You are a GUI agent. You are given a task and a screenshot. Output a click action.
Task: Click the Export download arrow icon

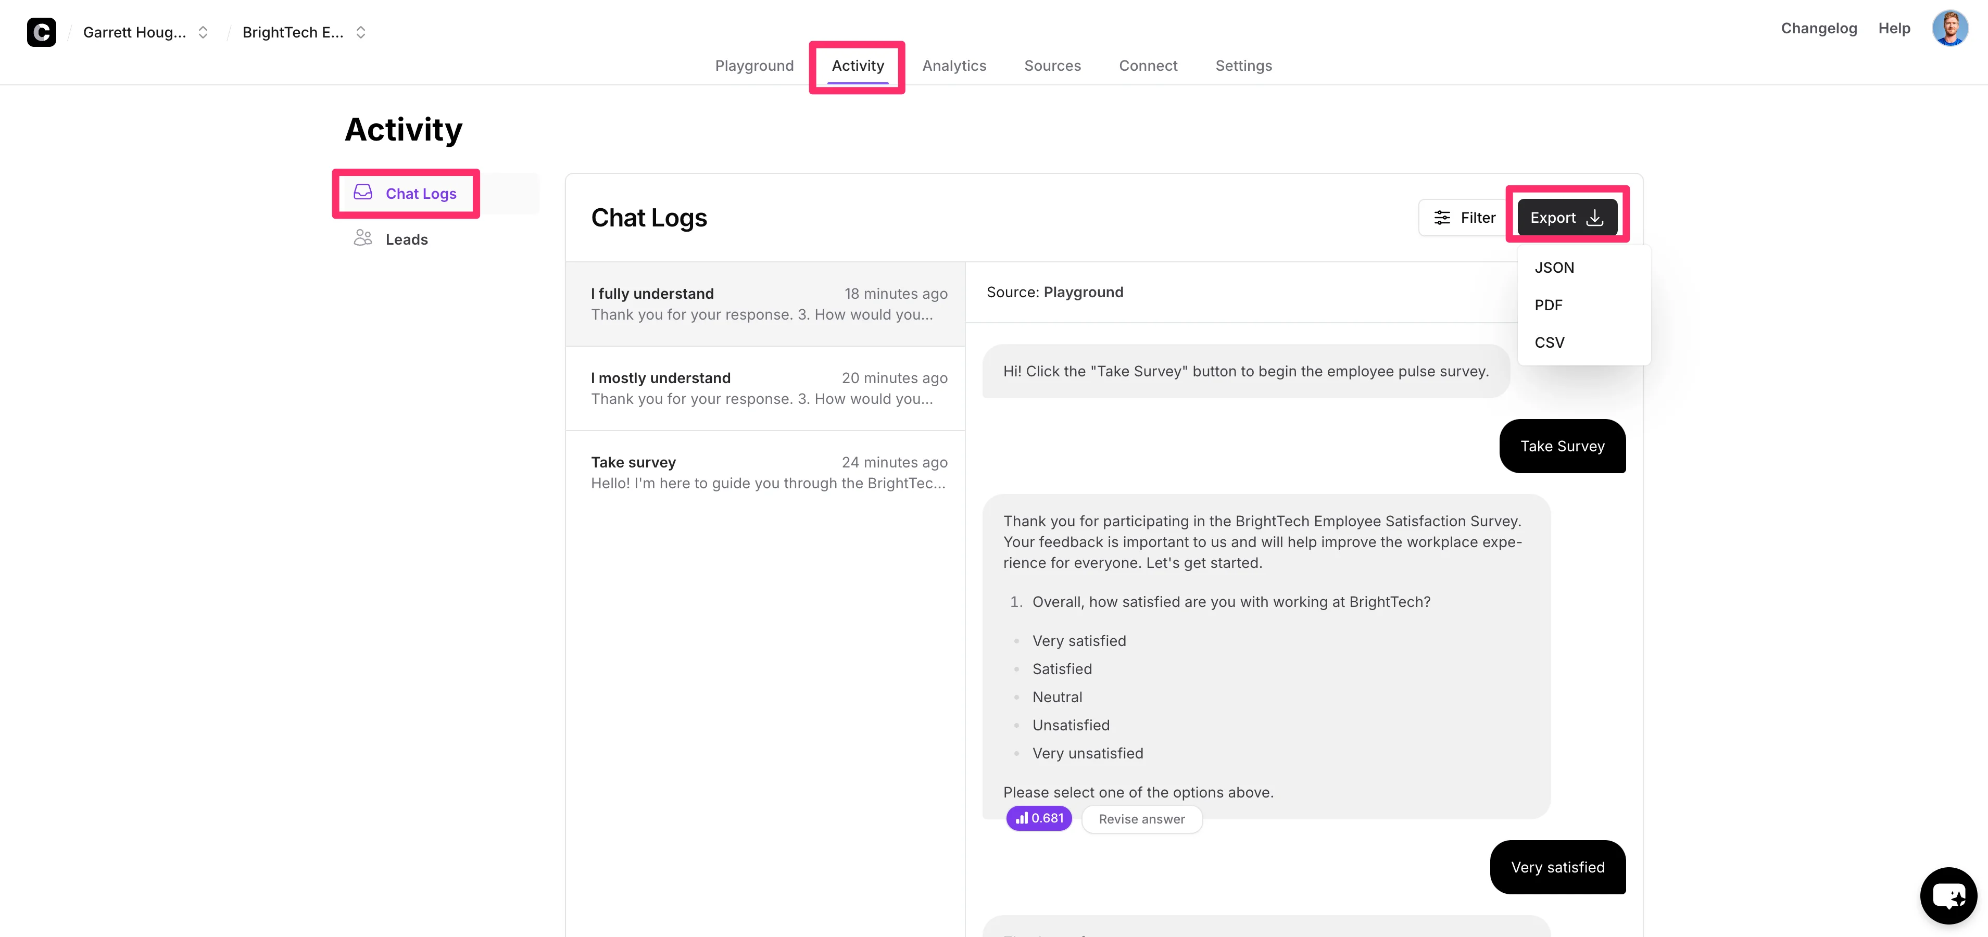[1595, 219]
